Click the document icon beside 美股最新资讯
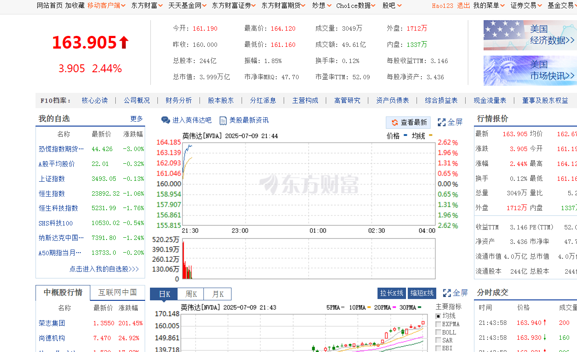 [x=223, y=120]
